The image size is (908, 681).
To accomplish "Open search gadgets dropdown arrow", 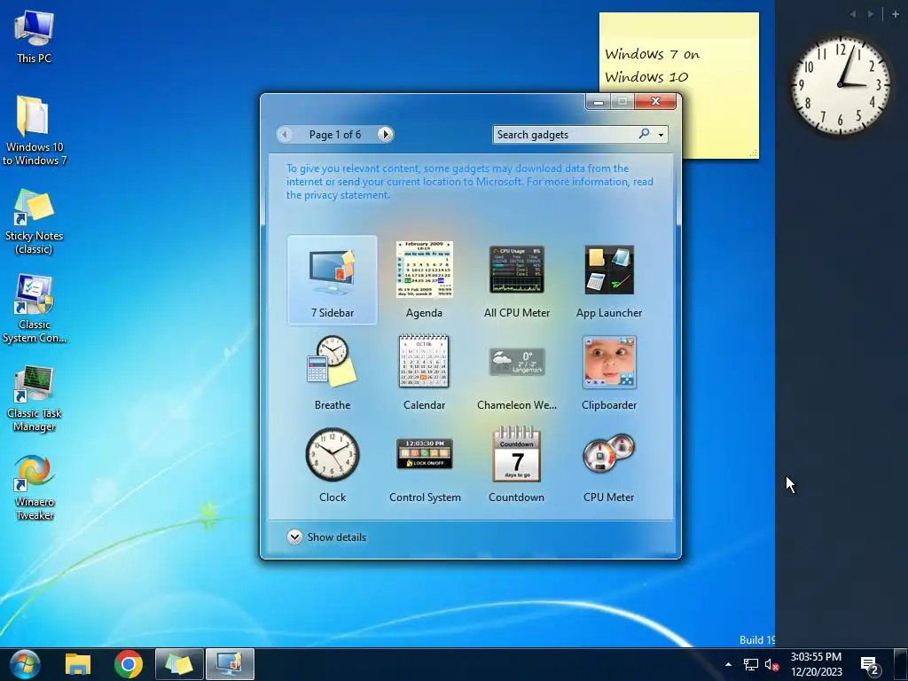I will point(661,135).
